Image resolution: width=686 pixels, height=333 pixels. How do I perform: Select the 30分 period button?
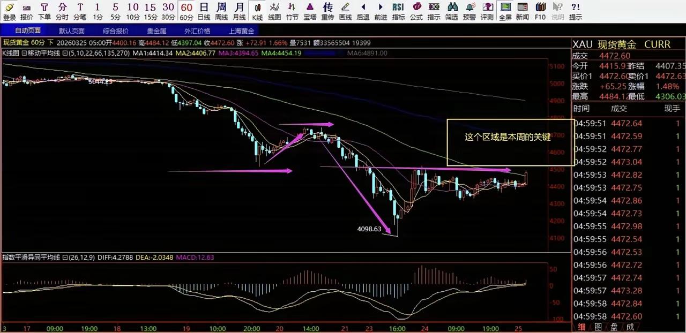tap(168, 11)
